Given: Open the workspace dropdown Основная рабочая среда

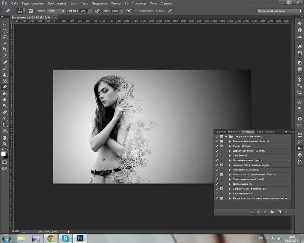Looking at the screenshot, I should click(279, 11).
